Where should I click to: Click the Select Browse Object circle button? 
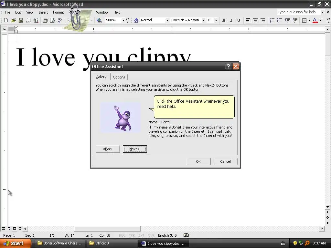[328, 217]
